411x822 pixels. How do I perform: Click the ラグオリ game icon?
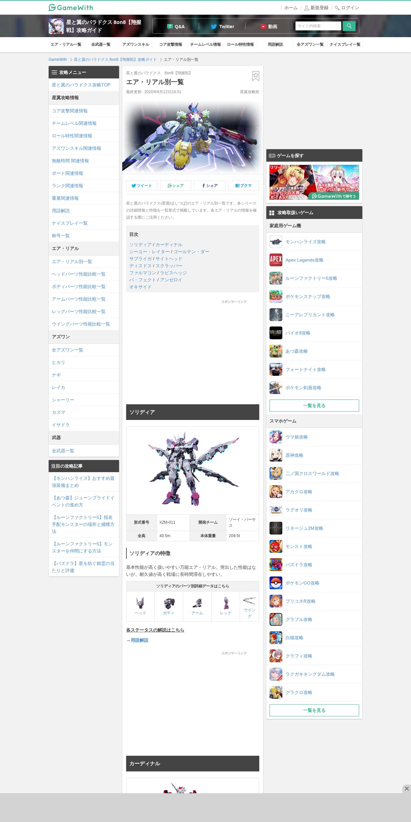point(276,510)
